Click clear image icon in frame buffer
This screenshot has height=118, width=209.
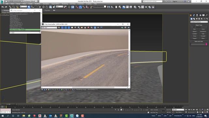point(88,28)
